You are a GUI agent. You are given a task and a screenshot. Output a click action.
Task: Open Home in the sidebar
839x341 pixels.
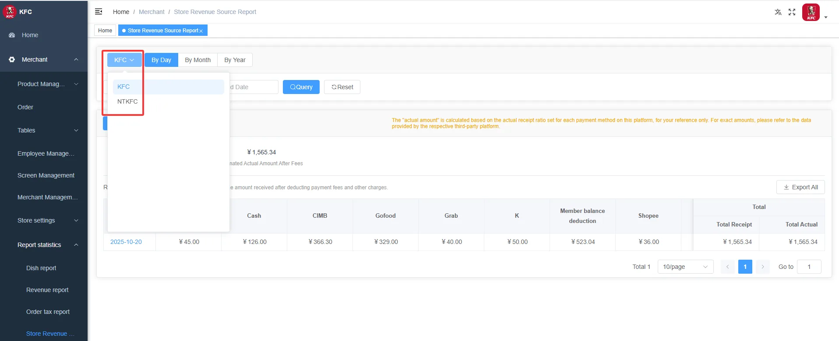pos(44,35)
